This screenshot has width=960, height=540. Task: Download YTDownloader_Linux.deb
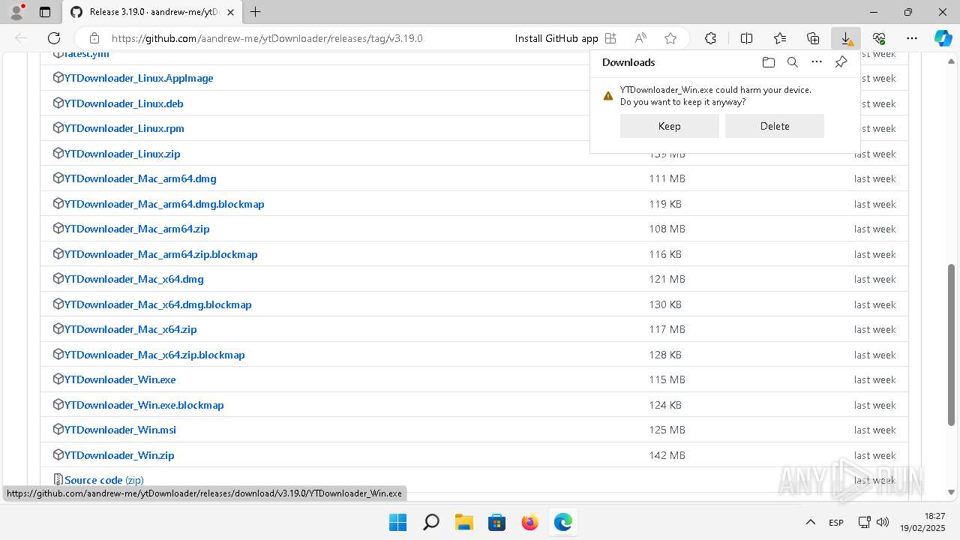[124, 103]
